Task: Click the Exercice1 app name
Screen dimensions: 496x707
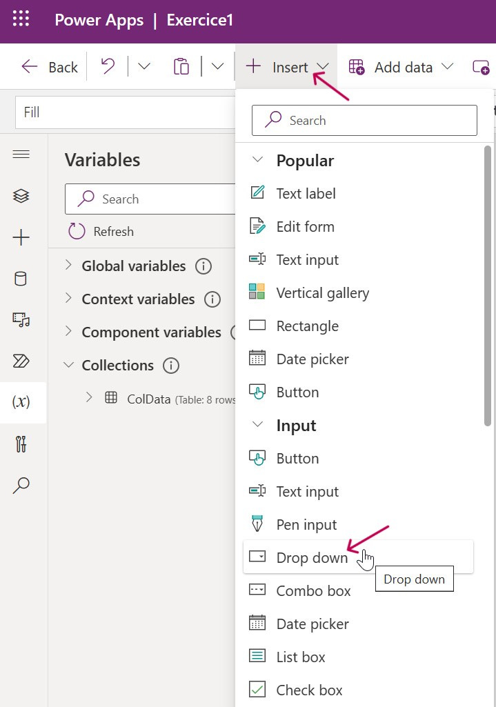Action: tap(200, 20)
